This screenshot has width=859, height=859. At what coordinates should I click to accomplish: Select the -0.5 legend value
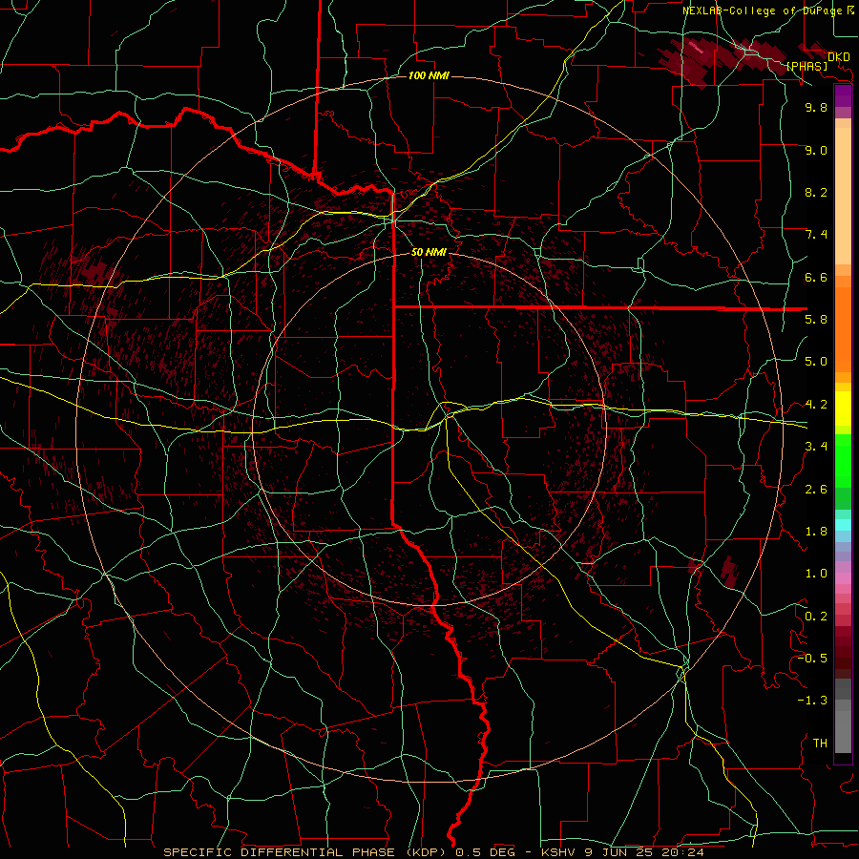pyautogui.click(x=812, y=658)
